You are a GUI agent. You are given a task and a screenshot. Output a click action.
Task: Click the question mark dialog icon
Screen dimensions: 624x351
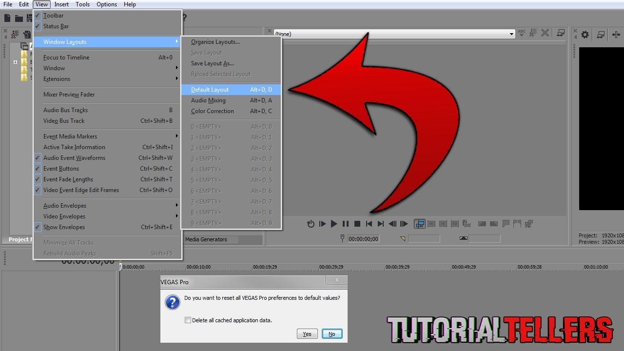(x=173, y=302)
